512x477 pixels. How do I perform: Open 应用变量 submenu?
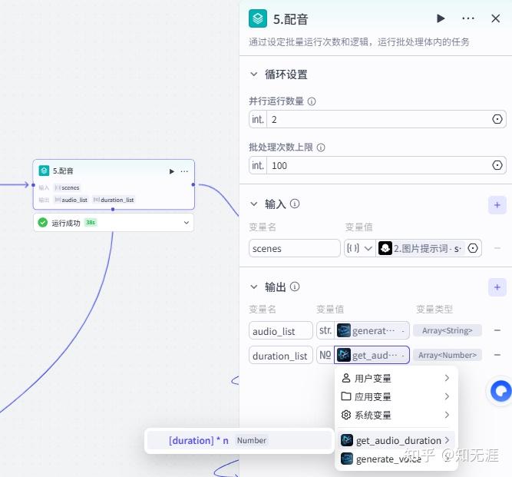395,396
